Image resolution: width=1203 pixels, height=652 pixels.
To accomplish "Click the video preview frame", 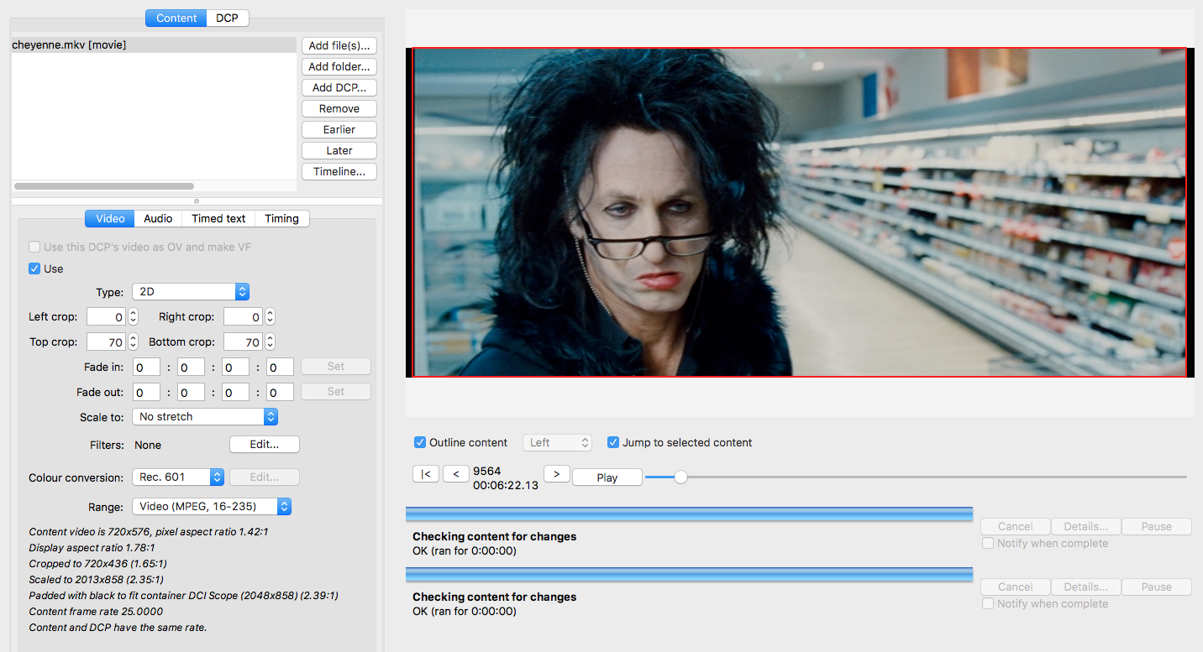I will coord(800,212).
